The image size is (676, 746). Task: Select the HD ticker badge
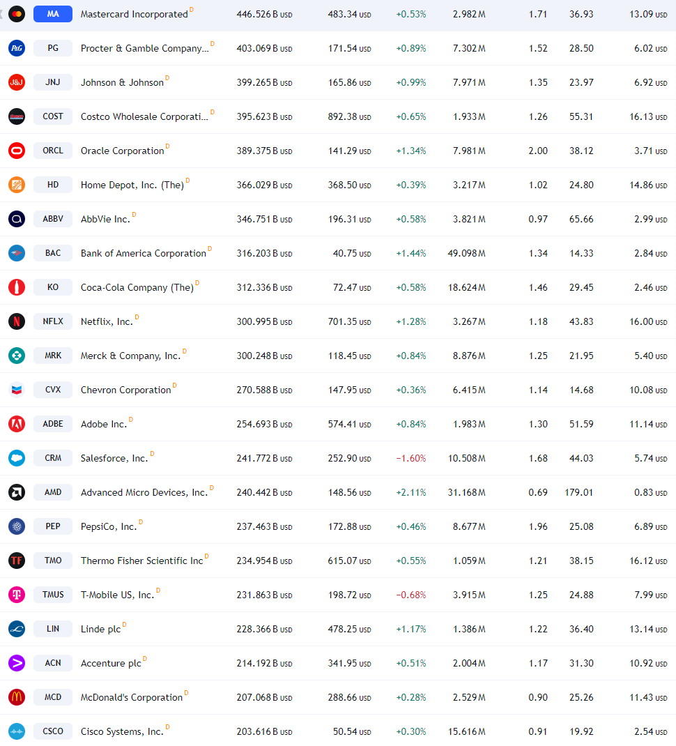pyautogui.click(x=53, y=185)
